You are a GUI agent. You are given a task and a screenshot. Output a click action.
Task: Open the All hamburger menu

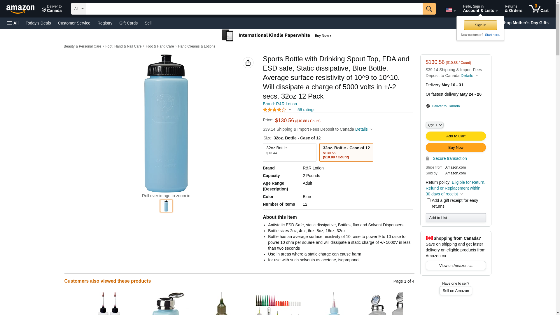[13, 23]
